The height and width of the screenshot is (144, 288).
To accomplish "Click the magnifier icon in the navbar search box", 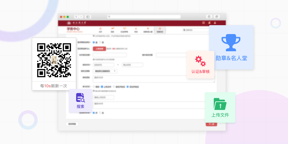I will coord(184,30).
